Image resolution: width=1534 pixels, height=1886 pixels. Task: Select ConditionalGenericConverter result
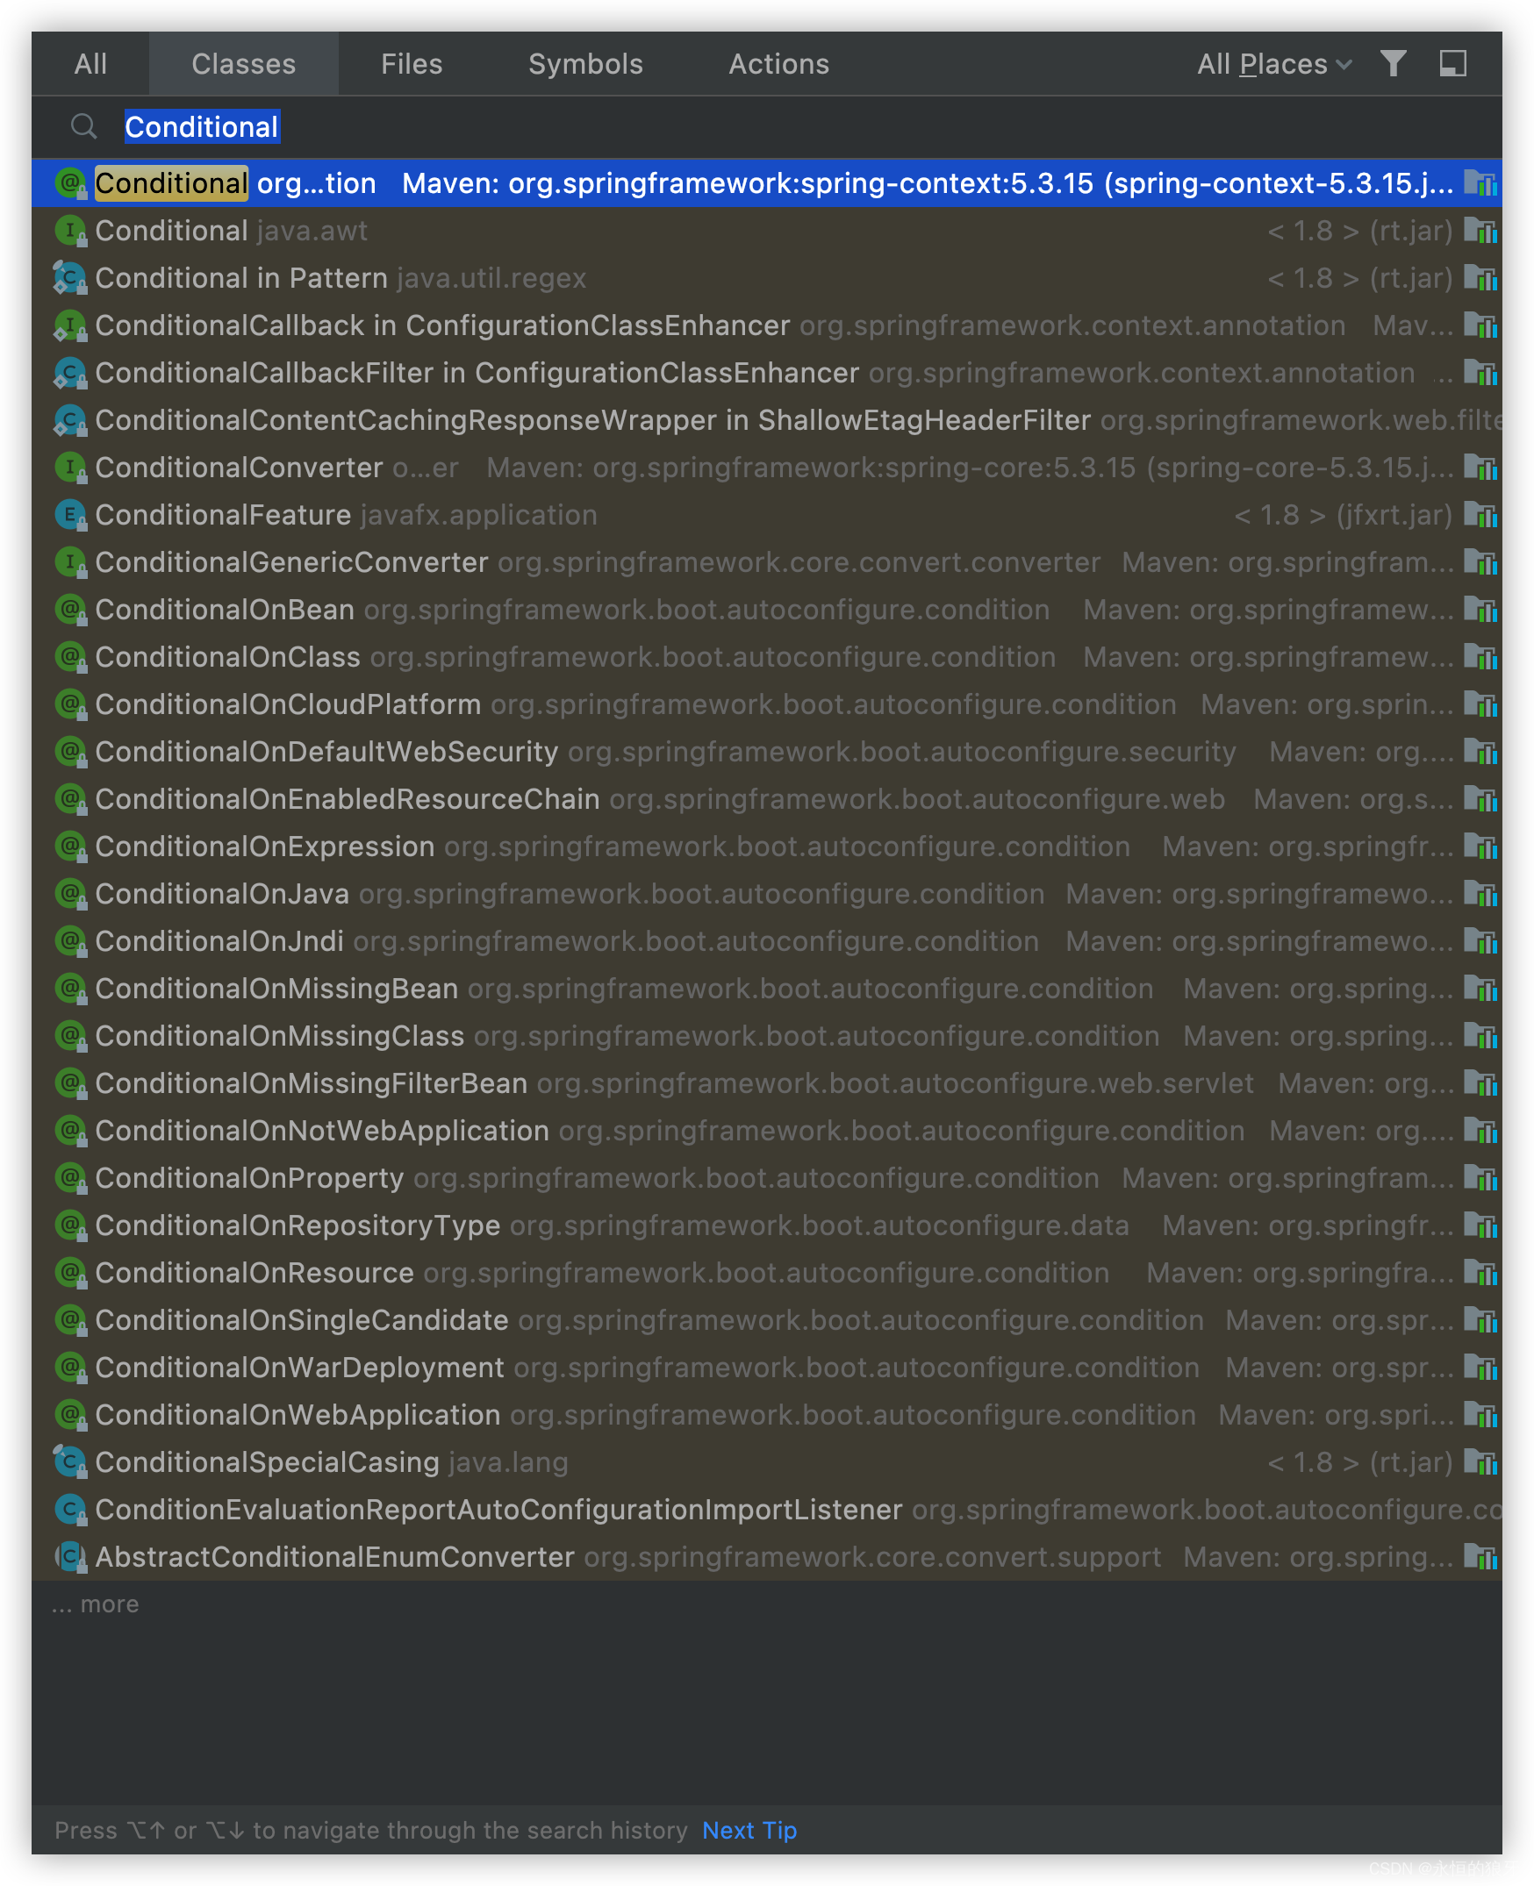[x=767, y=561]
